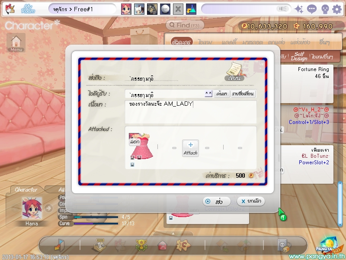Image resolution: width=346 pixels, height=260 pixels.
Task: Click the potion flask slot icon
Action: tap(191, 9)
